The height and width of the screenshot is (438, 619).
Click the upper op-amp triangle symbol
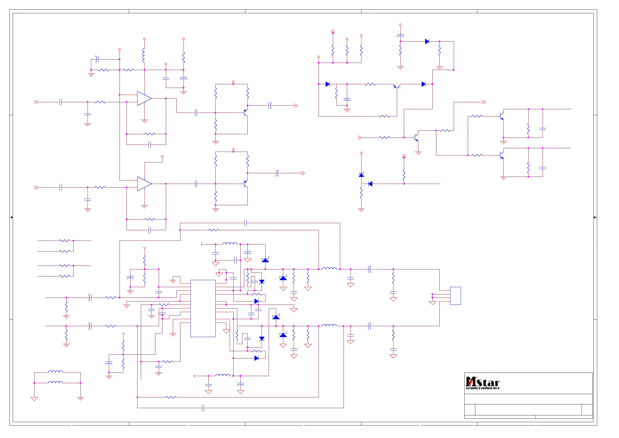(x=144, y=98)
